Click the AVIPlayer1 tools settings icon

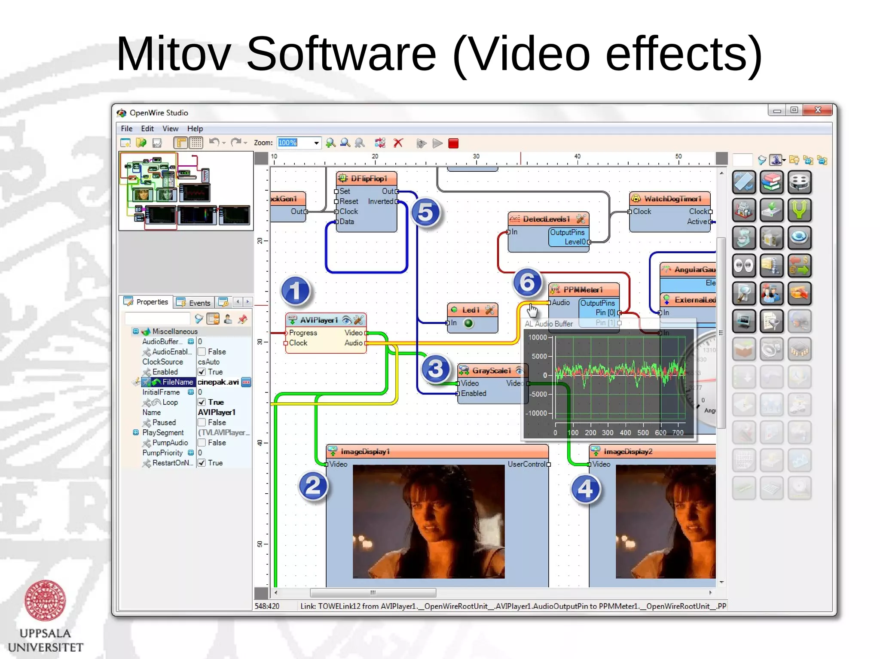click(x=359, y=320)
